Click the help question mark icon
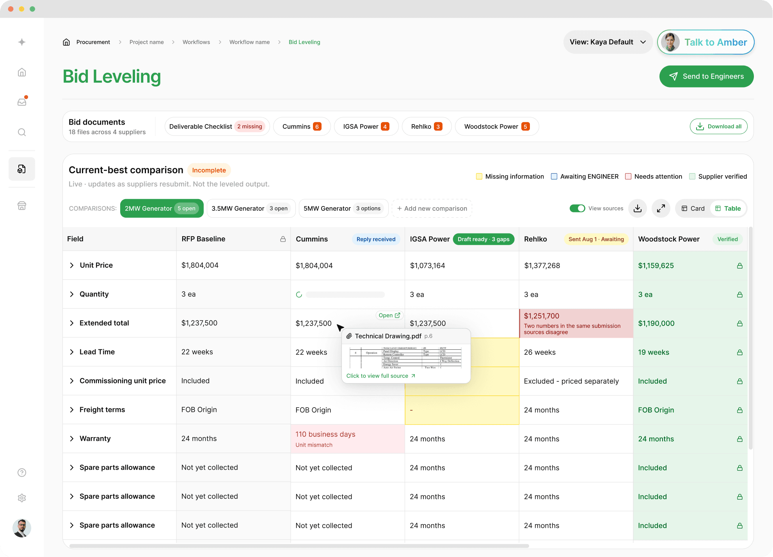773x557 pixels. click(x=22, y=473)
